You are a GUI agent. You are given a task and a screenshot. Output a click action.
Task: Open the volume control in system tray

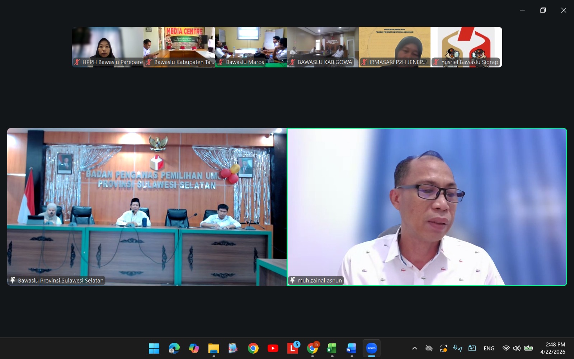pyautogui.click(x=517, y=348)
